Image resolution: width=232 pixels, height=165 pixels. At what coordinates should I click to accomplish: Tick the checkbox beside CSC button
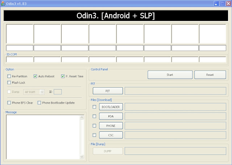(94, 135)
